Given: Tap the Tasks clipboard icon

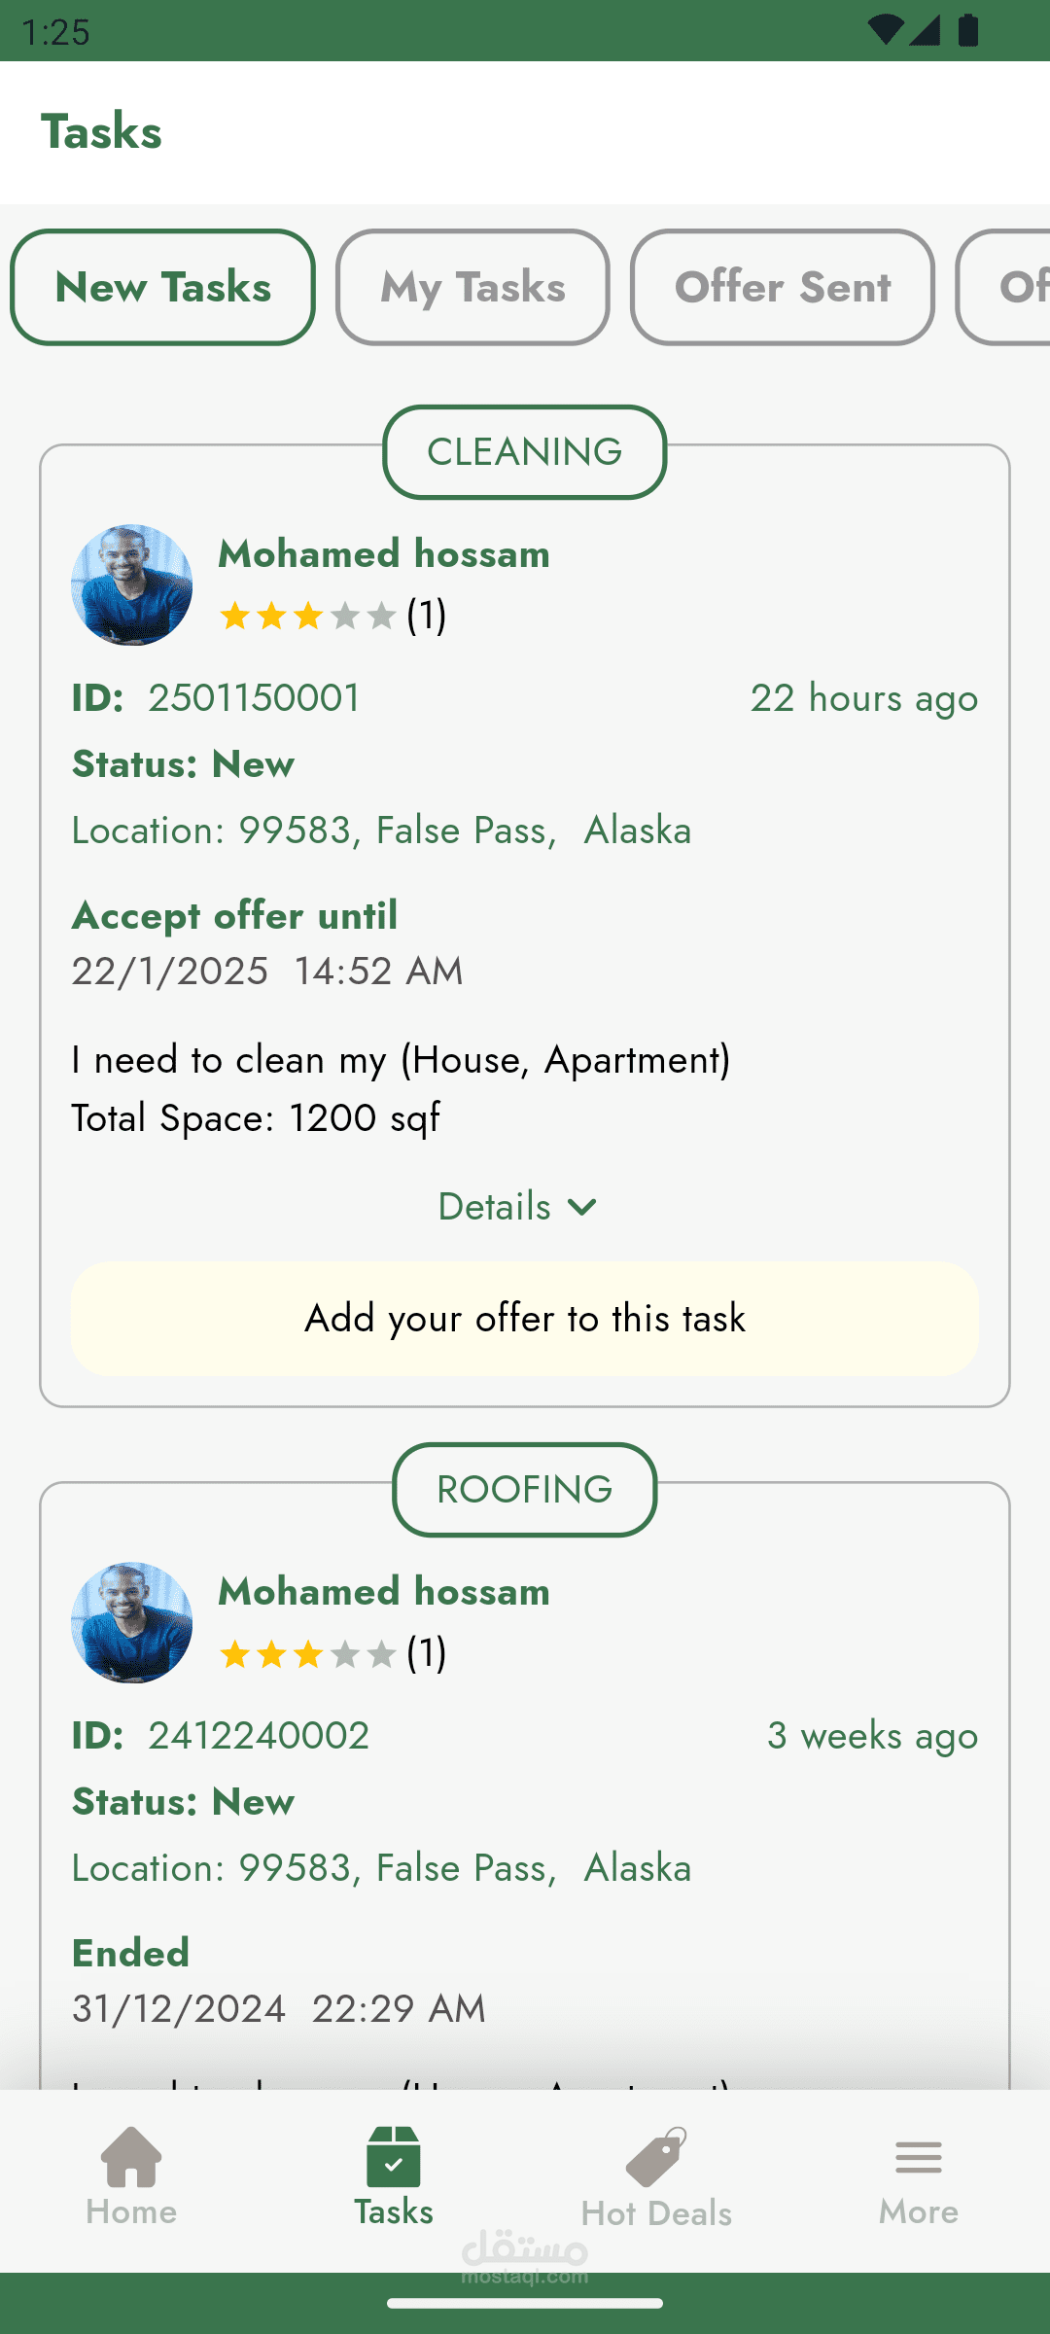Looking at the screenshot, I should [394, 2155].
